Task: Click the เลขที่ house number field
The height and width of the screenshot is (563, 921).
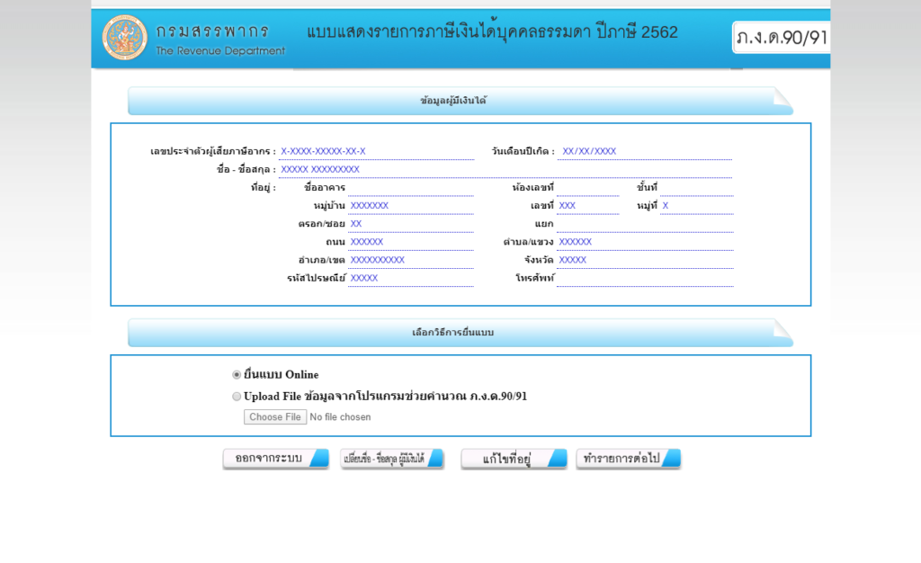Action: pos(588,206)
